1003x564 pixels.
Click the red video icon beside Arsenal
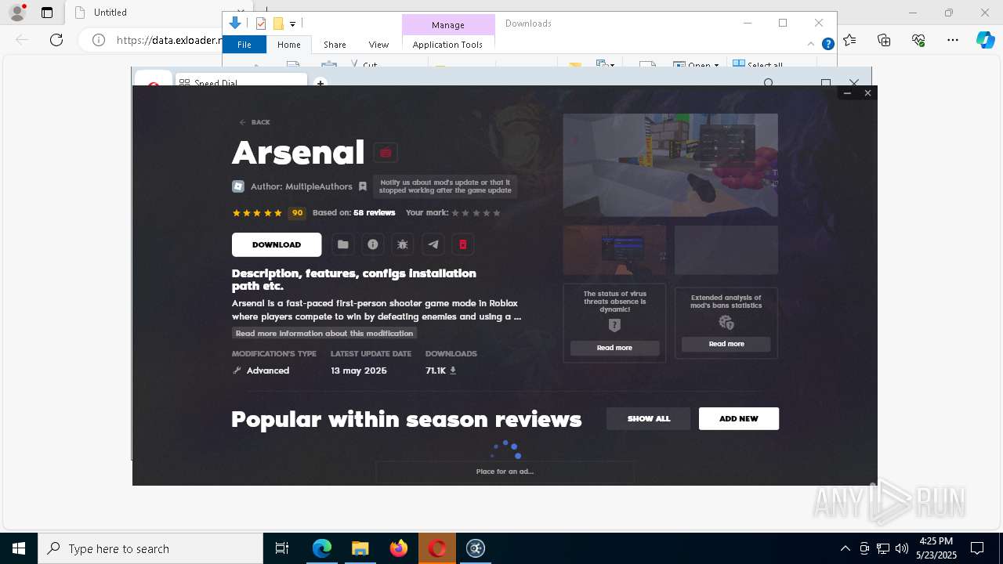click(x=386, y=153)
